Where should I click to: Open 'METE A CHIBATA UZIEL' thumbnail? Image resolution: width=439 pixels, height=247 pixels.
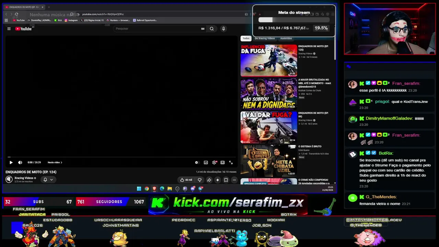point(269,161)
